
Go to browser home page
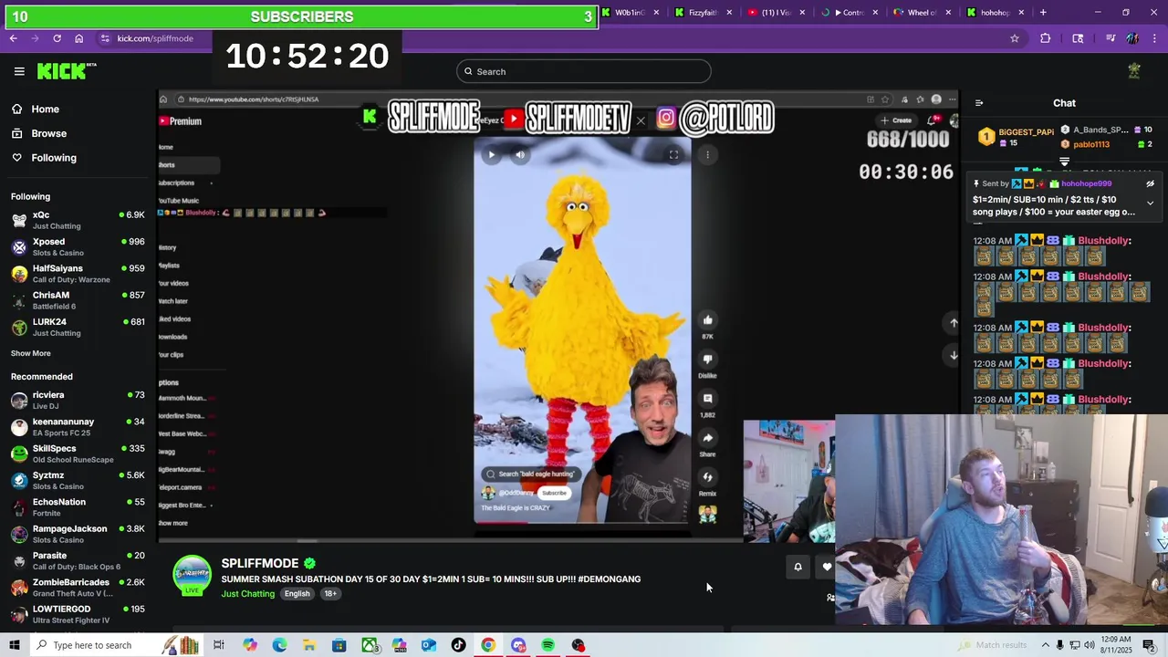(x=79, y=38)
